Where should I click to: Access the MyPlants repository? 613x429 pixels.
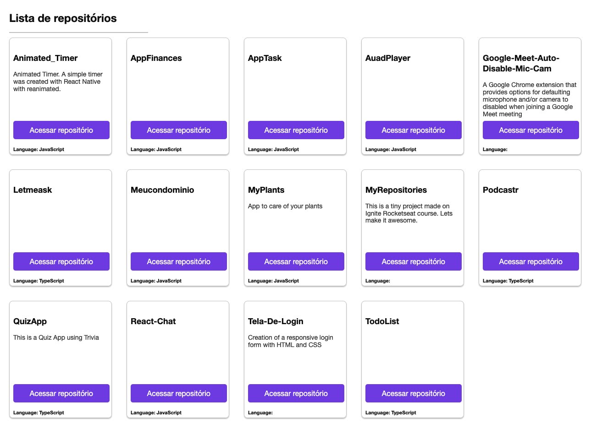click(296, 261)
